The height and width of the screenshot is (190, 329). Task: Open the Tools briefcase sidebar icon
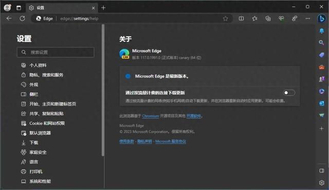point(321,67)
